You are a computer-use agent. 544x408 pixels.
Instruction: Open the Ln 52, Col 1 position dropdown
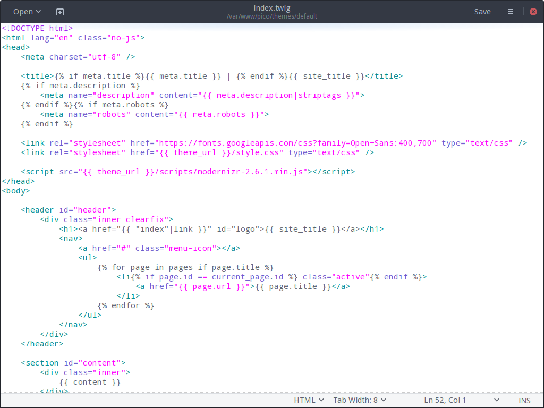point(462,400)
